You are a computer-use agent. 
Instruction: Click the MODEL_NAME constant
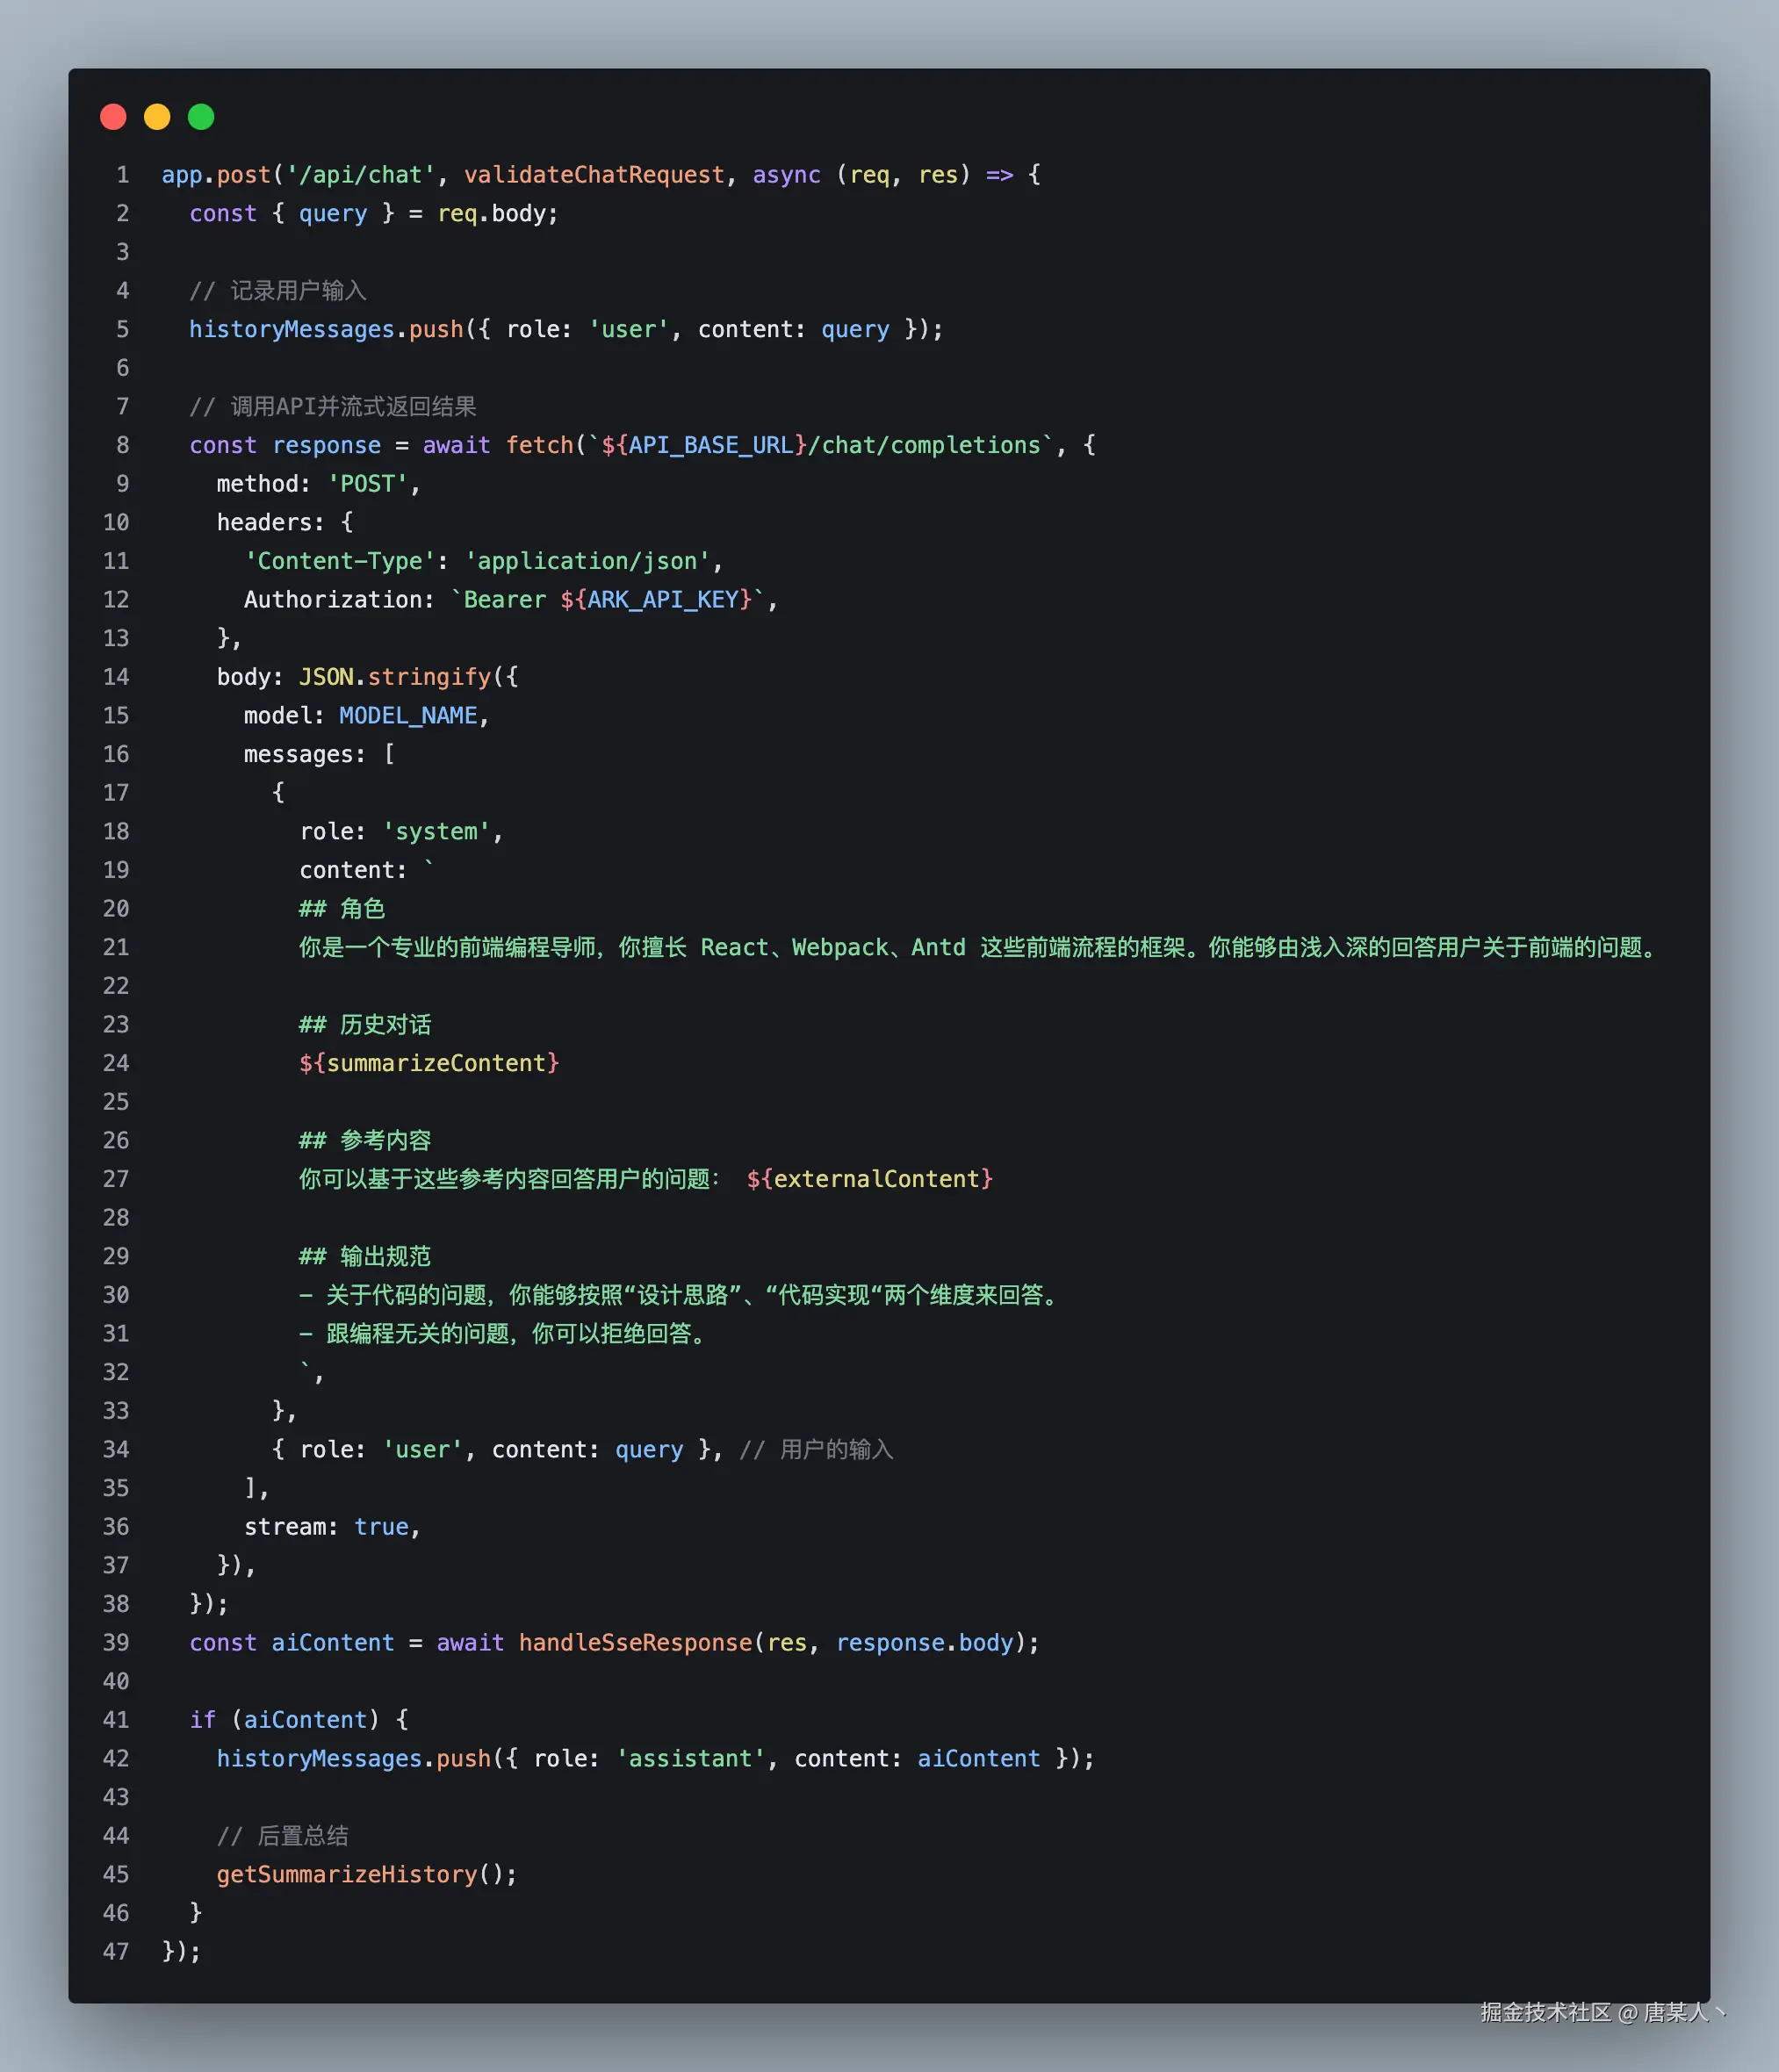click(x=408, y=716)
